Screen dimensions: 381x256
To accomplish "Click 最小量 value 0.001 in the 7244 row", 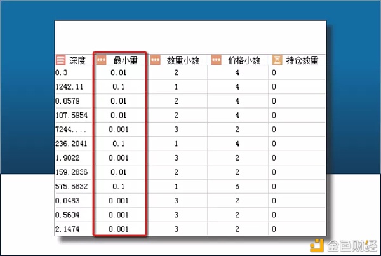I will pyautogui.click(x=118, y=130).
